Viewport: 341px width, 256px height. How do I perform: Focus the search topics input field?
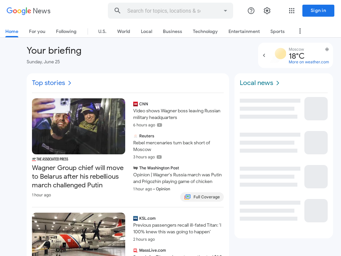tap(164, 11)
